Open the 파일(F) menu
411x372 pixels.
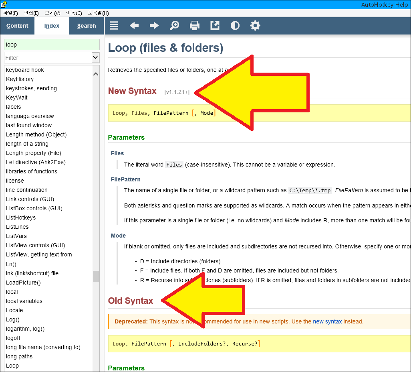[x=10, y=13]
